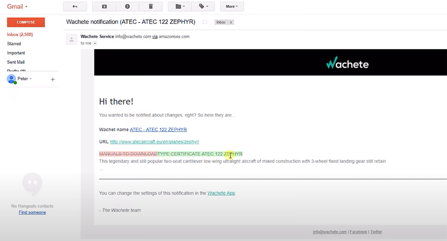Click the 'Hi there!' heading
The image size is (447, 241).
pos(116,101)
